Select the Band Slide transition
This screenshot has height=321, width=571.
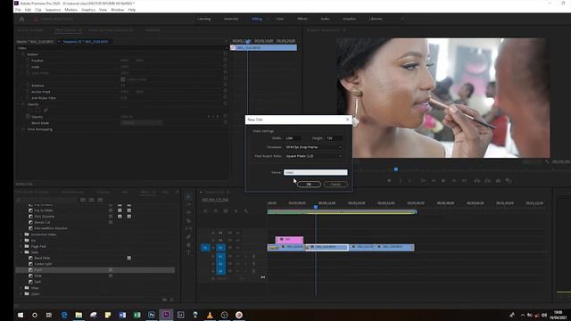click(x=42, y=258)
